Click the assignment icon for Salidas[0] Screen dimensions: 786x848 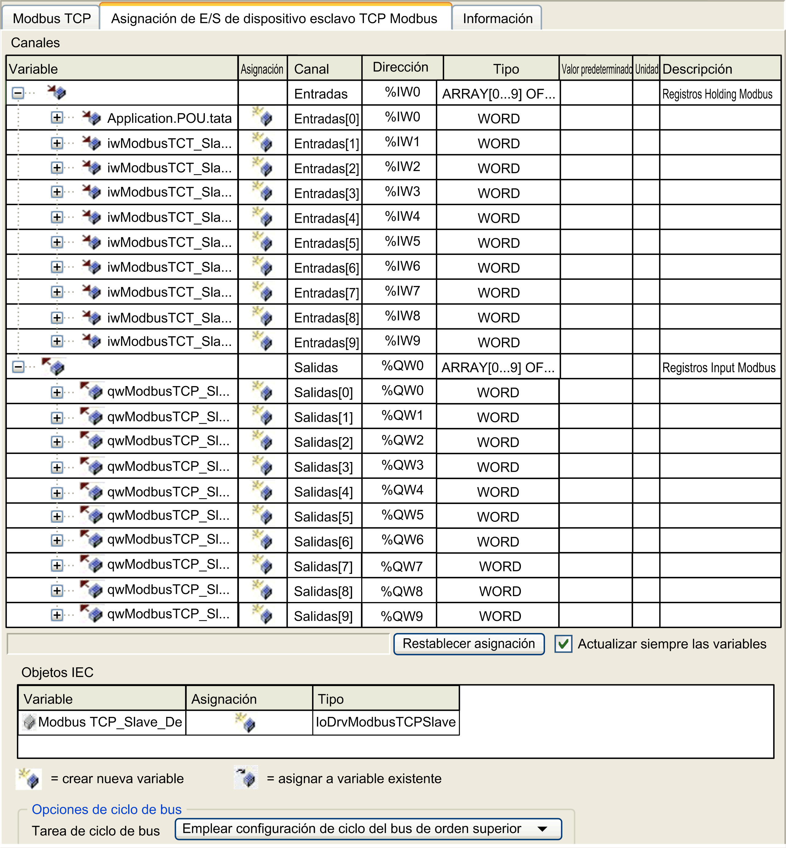262,391
